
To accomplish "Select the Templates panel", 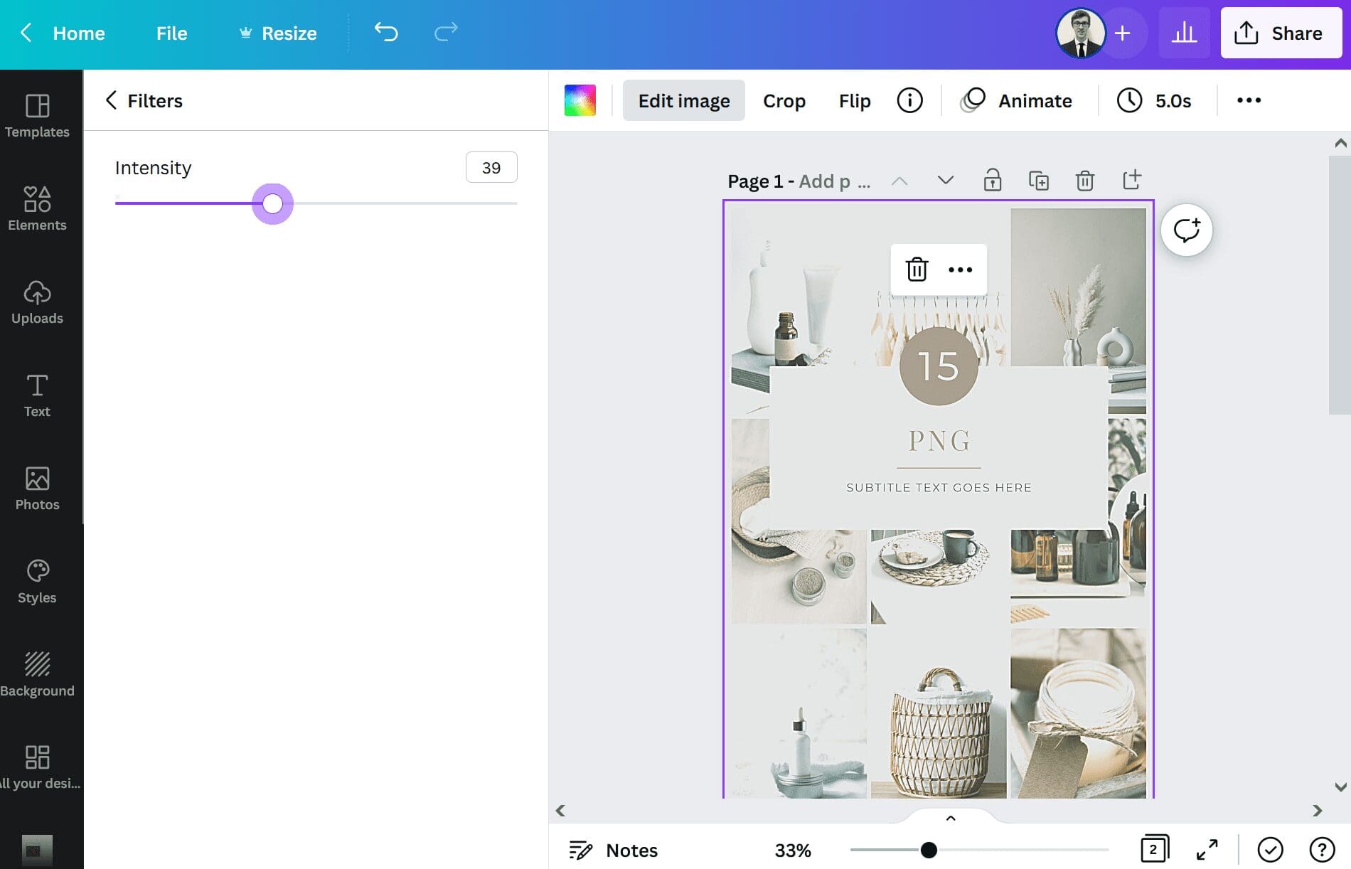I will pyautogui.click(x=36, y=116).
